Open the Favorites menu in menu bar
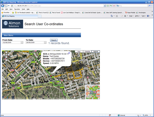 click(x=17, y=9)
